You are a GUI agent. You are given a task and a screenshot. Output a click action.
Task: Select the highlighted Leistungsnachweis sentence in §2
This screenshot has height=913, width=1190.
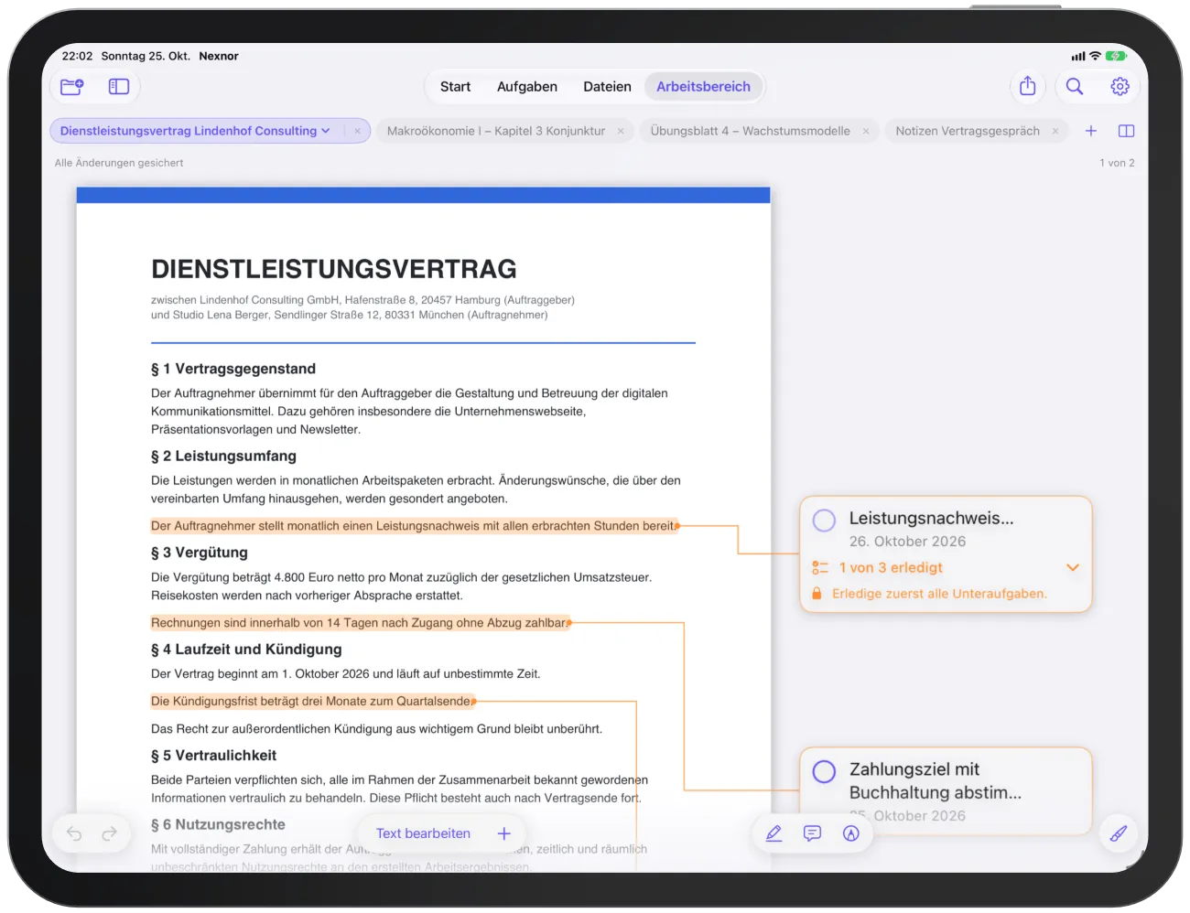tap(414, 526)
